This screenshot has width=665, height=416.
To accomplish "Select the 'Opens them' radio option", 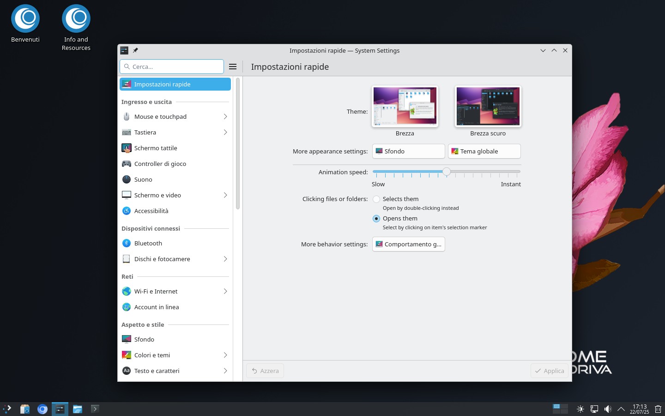I will [x=376, y=219].
